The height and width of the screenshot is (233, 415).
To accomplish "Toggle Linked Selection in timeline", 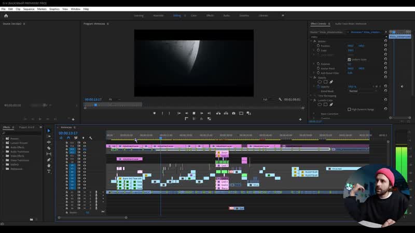I will click(x=76, y=138).
